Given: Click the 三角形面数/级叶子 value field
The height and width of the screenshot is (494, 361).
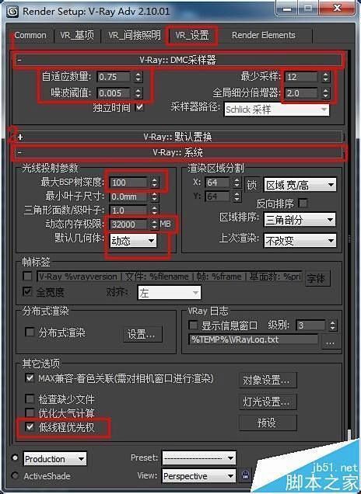Looking at the screenshot, I should tap(128, 210).
